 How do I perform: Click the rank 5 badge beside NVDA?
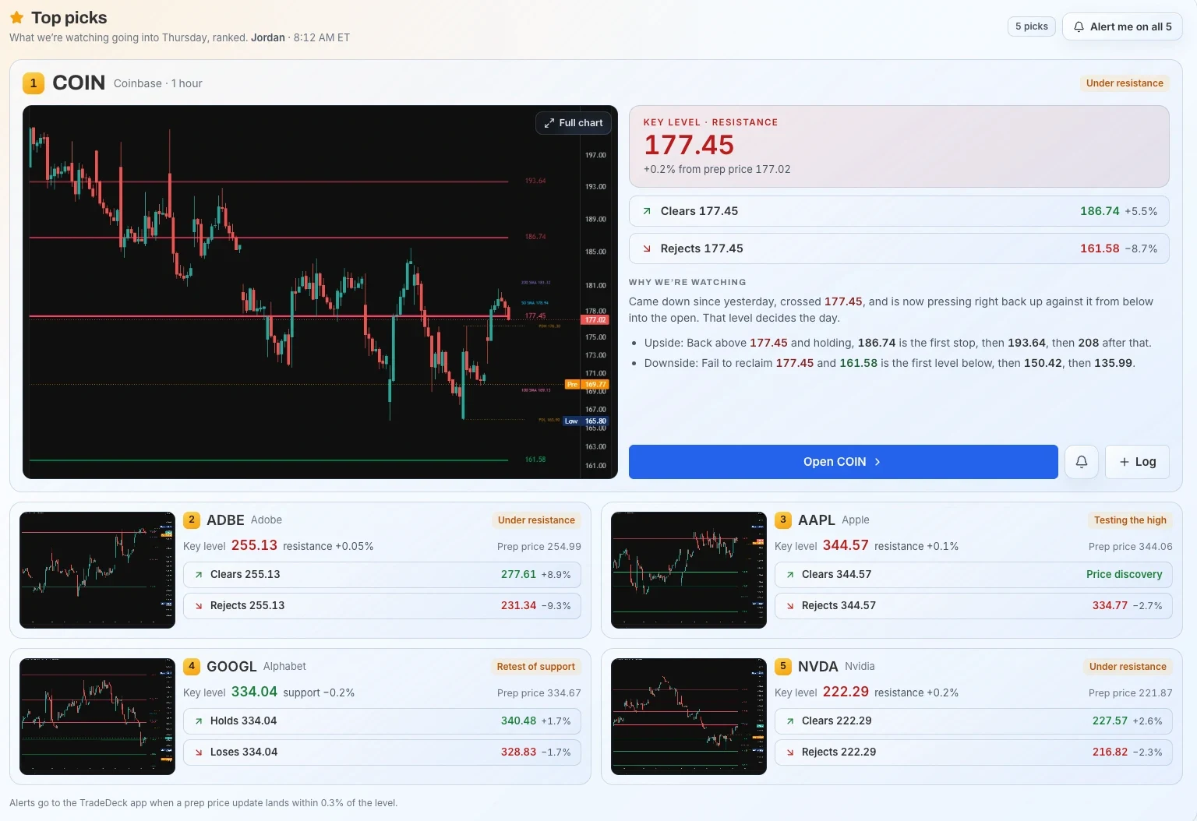click(x=783, y=666)
